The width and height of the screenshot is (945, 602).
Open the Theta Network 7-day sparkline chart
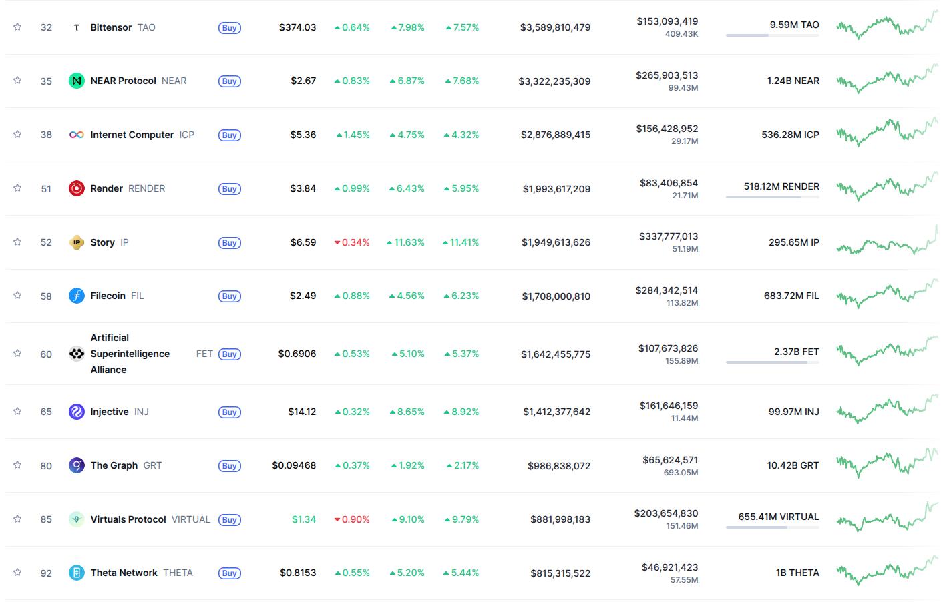tap(888, 571)
